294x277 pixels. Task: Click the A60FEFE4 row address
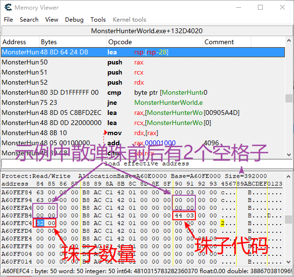17,239
